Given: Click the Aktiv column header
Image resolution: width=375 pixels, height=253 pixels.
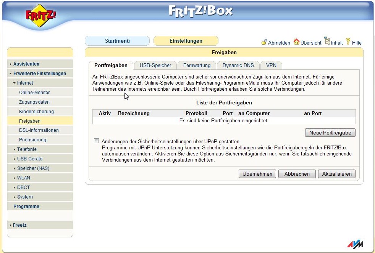Looking at the screenshot, I should [105, 114].
